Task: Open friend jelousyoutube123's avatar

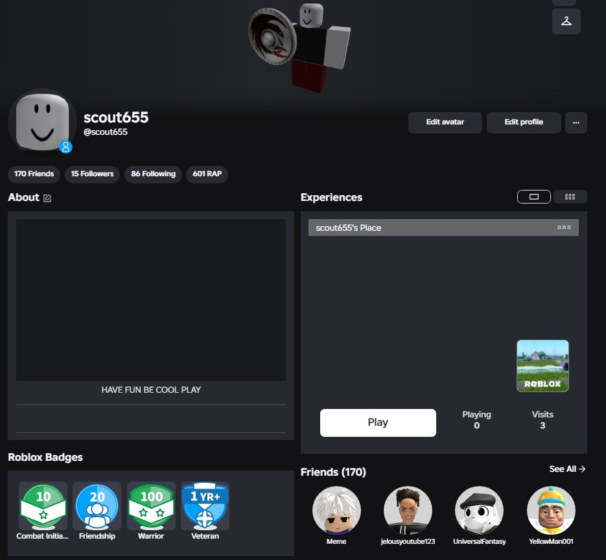Action: click(408, 510)
